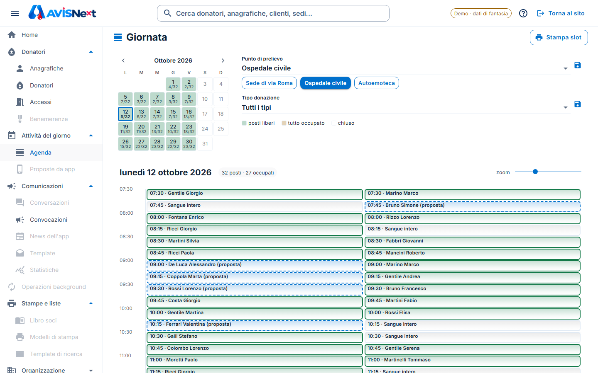Collapse the Attività del giorno section
598x373 pixels.
point(91,136)
